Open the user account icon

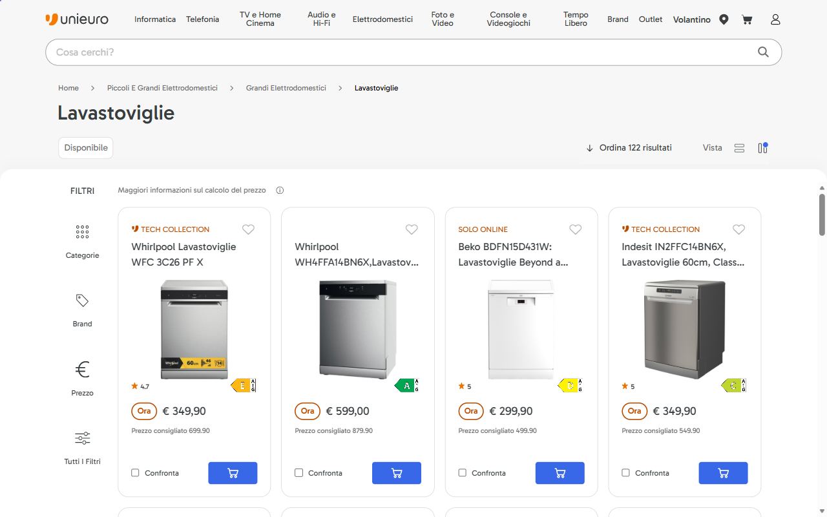(775, 19)
